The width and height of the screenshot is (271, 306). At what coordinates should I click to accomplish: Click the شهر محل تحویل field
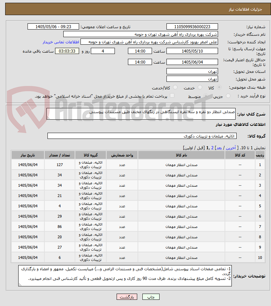click(x=192, y=79)
